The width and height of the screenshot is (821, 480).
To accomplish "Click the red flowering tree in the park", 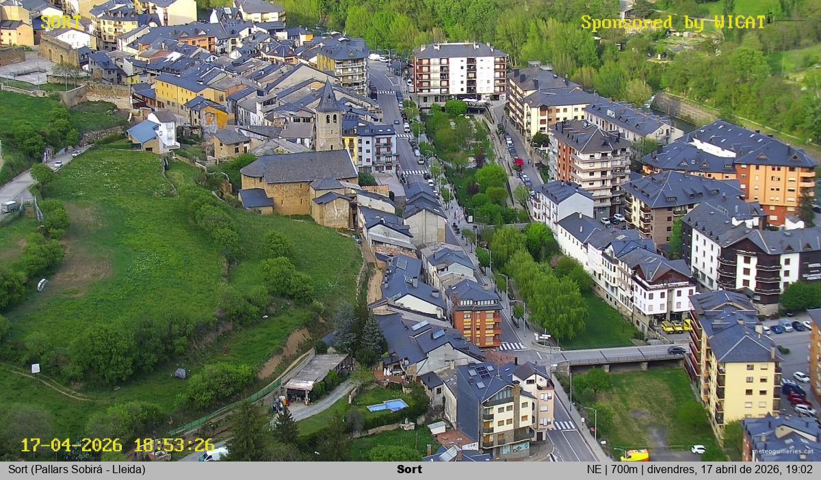I will [517, 163].
